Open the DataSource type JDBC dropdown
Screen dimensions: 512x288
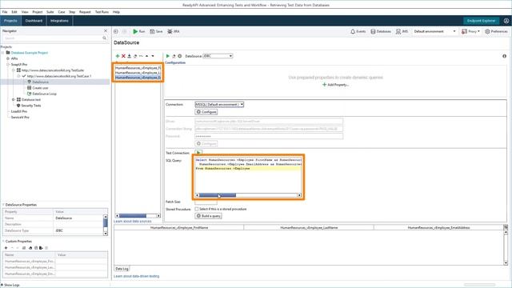tap(218, 56)
